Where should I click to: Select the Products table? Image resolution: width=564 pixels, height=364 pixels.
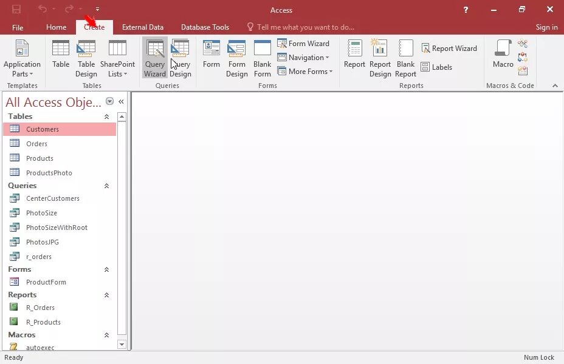(60, 158)
